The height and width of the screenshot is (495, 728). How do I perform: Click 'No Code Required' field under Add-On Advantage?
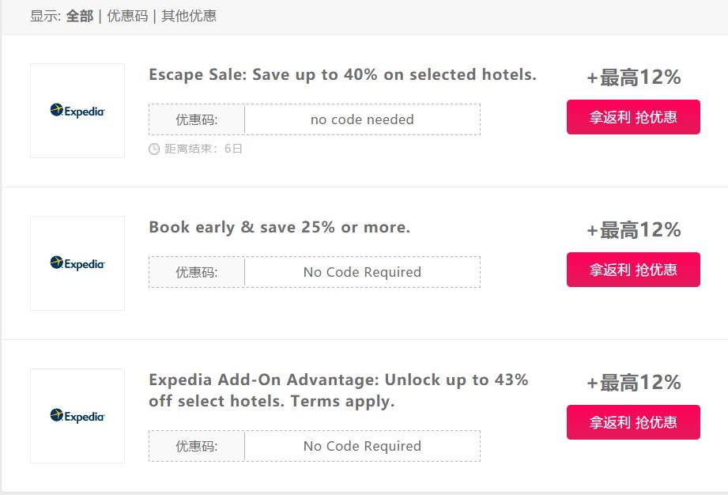click(x=362, y=446)
